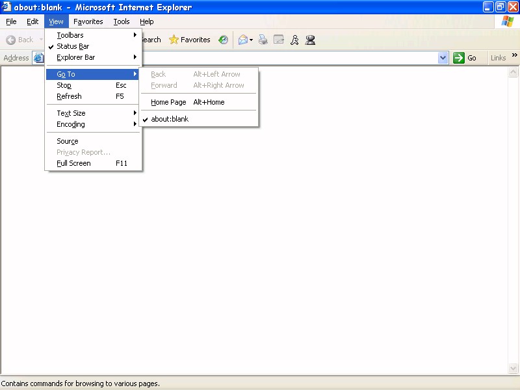Expand the Toolbars submenu
This screenshot has height=390, width=520.
94,35
